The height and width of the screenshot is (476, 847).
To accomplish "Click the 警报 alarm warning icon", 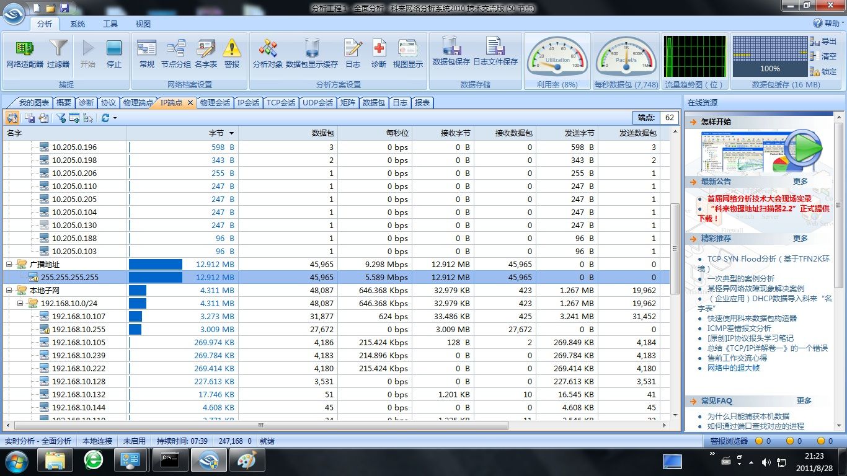I will tap(232, 53).
